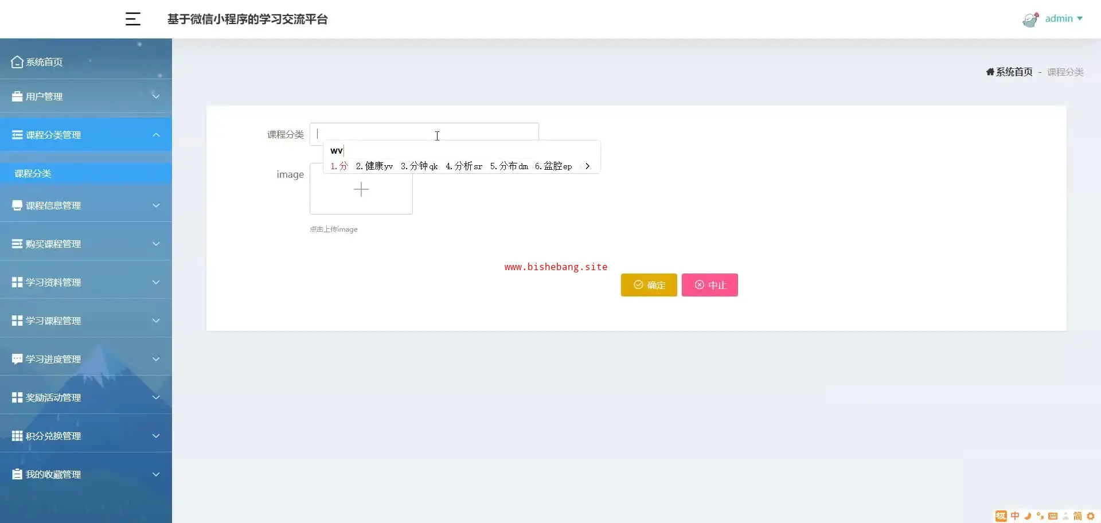
Task: Collapse the 课程分类管理 chevron
Action: (x=155, y=135)
